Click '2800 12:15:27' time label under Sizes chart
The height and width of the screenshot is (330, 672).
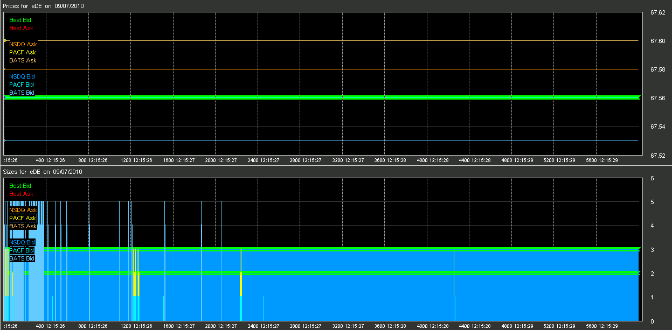(304, 326)
